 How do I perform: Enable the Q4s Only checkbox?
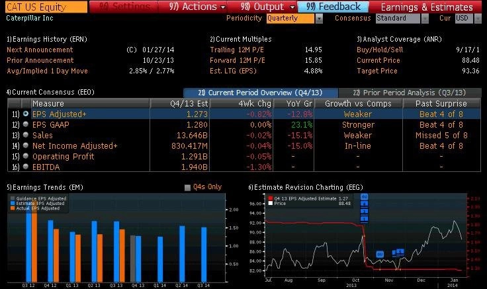coord(187,188)
